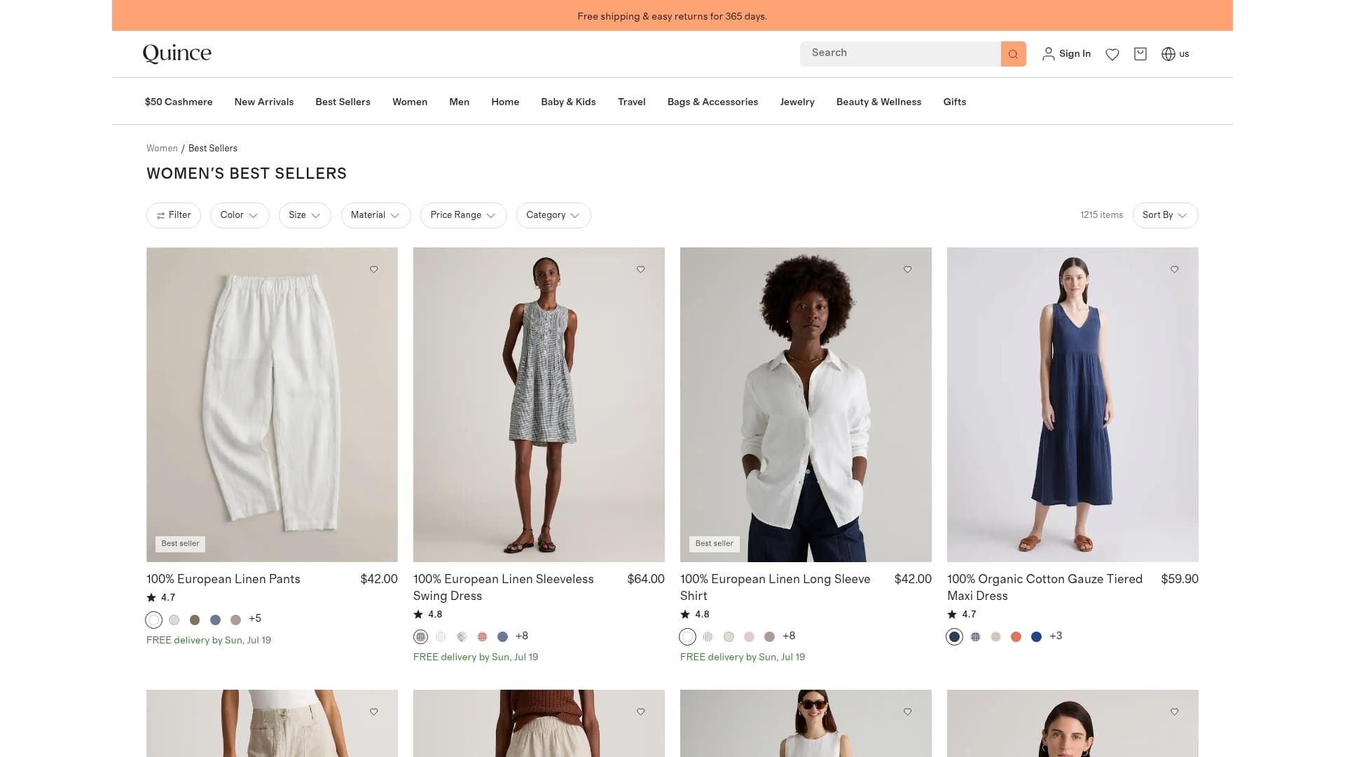Click into the Search input field

coord(900,54)
